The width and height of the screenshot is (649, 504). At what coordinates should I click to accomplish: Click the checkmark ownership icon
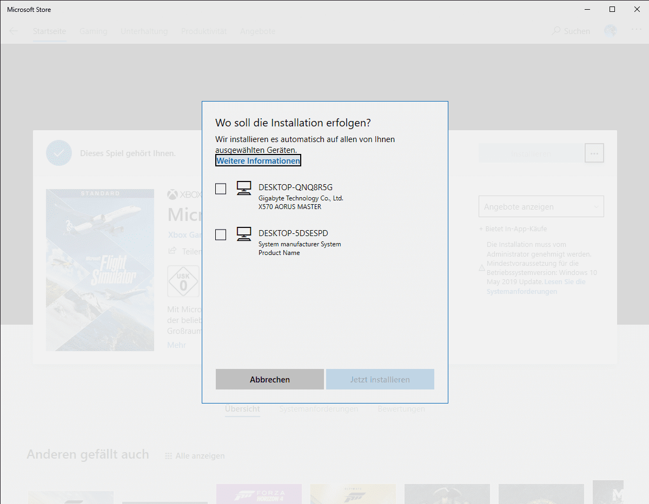59,153
